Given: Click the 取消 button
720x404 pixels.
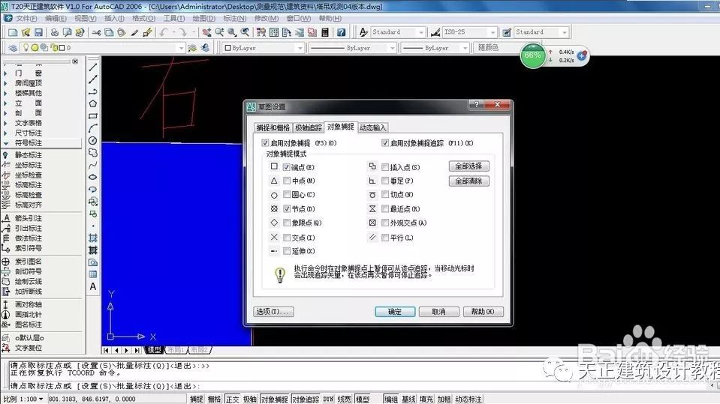Looking at the screenshot, I should pos(439,312).
